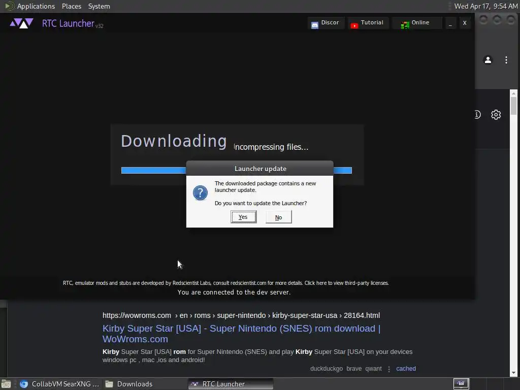Click the clock showing Wed Apr 17
Image resolution: width=520 pixels, height=390 pixels.
point(486,6)
